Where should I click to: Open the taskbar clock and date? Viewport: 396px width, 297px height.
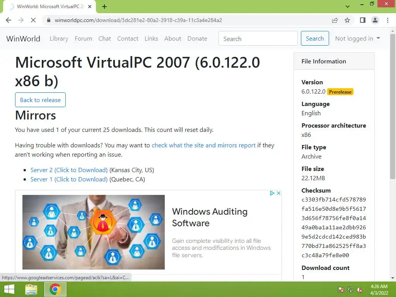379,290
